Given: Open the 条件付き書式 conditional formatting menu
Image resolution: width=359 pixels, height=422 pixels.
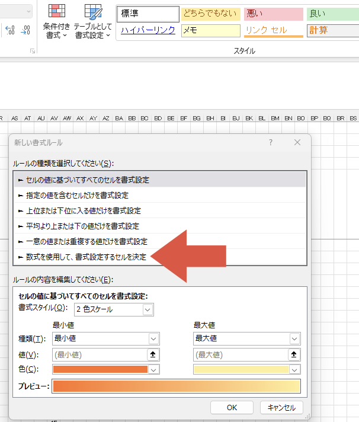Looking at the screenshot, I should pos(56,21).
